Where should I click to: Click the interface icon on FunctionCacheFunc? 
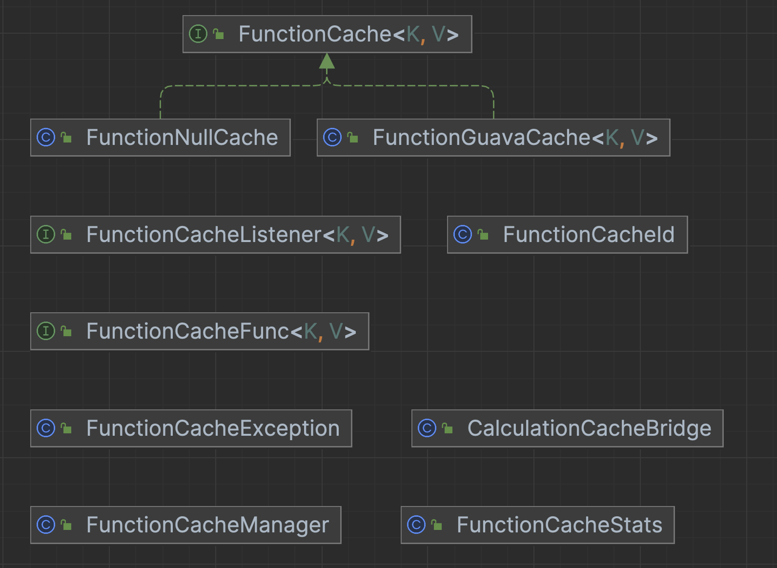[46, 331]
